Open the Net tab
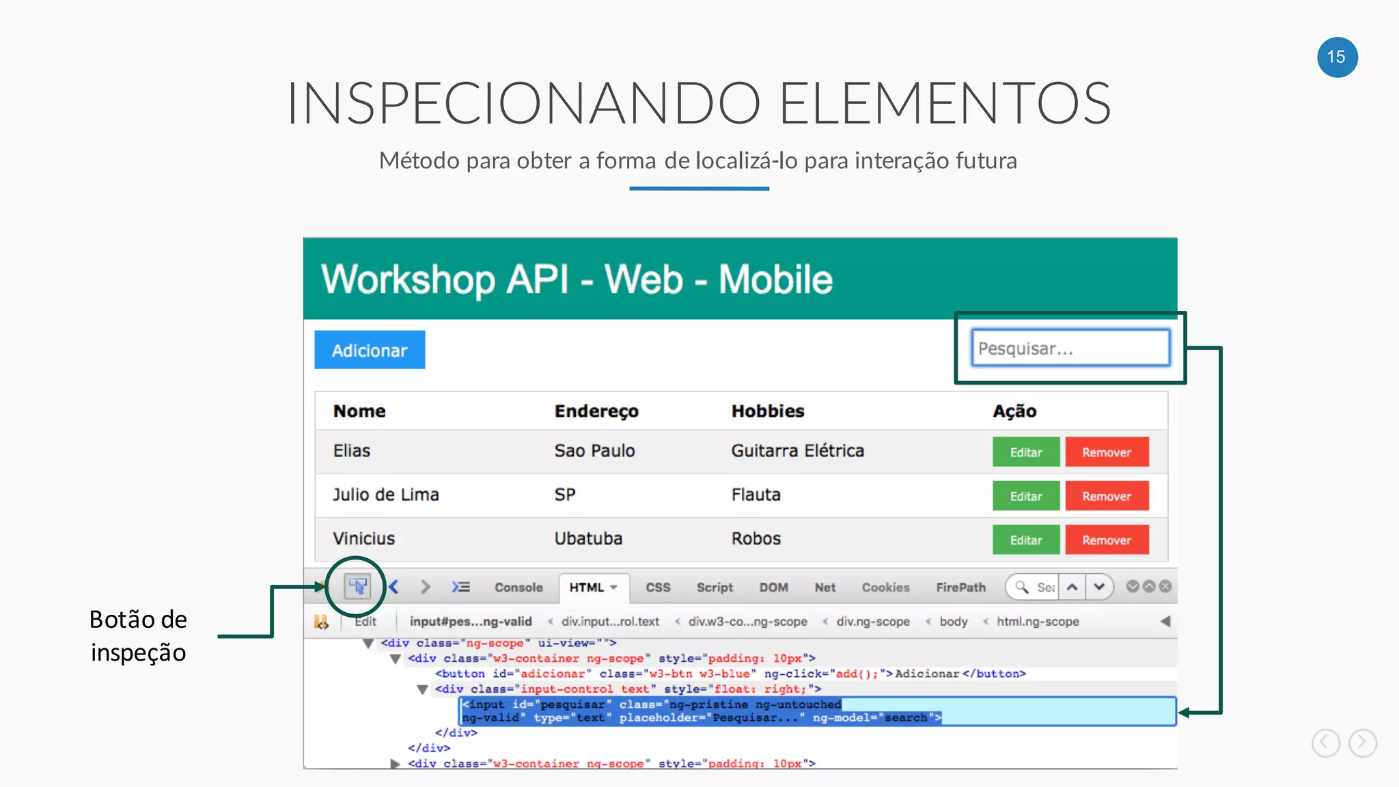 point(825,588)
